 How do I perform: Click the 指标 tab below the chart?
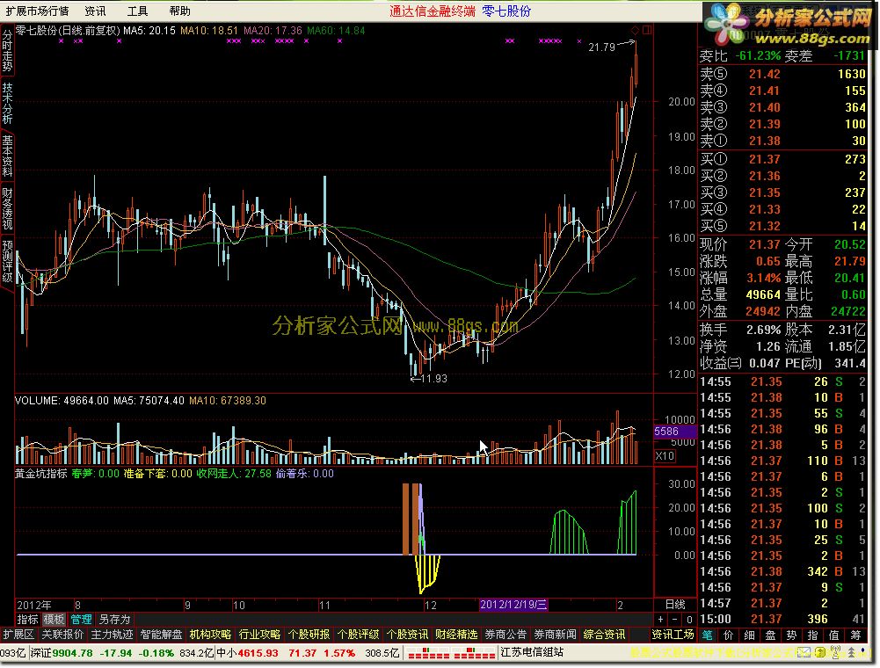pos(27,619)
